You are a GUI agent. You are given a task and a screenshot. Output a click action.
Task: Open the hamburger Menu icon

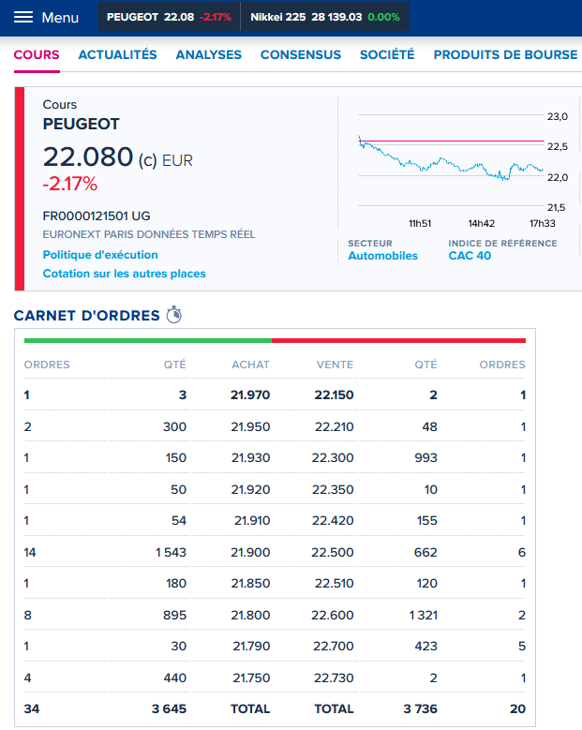[23, 17]
